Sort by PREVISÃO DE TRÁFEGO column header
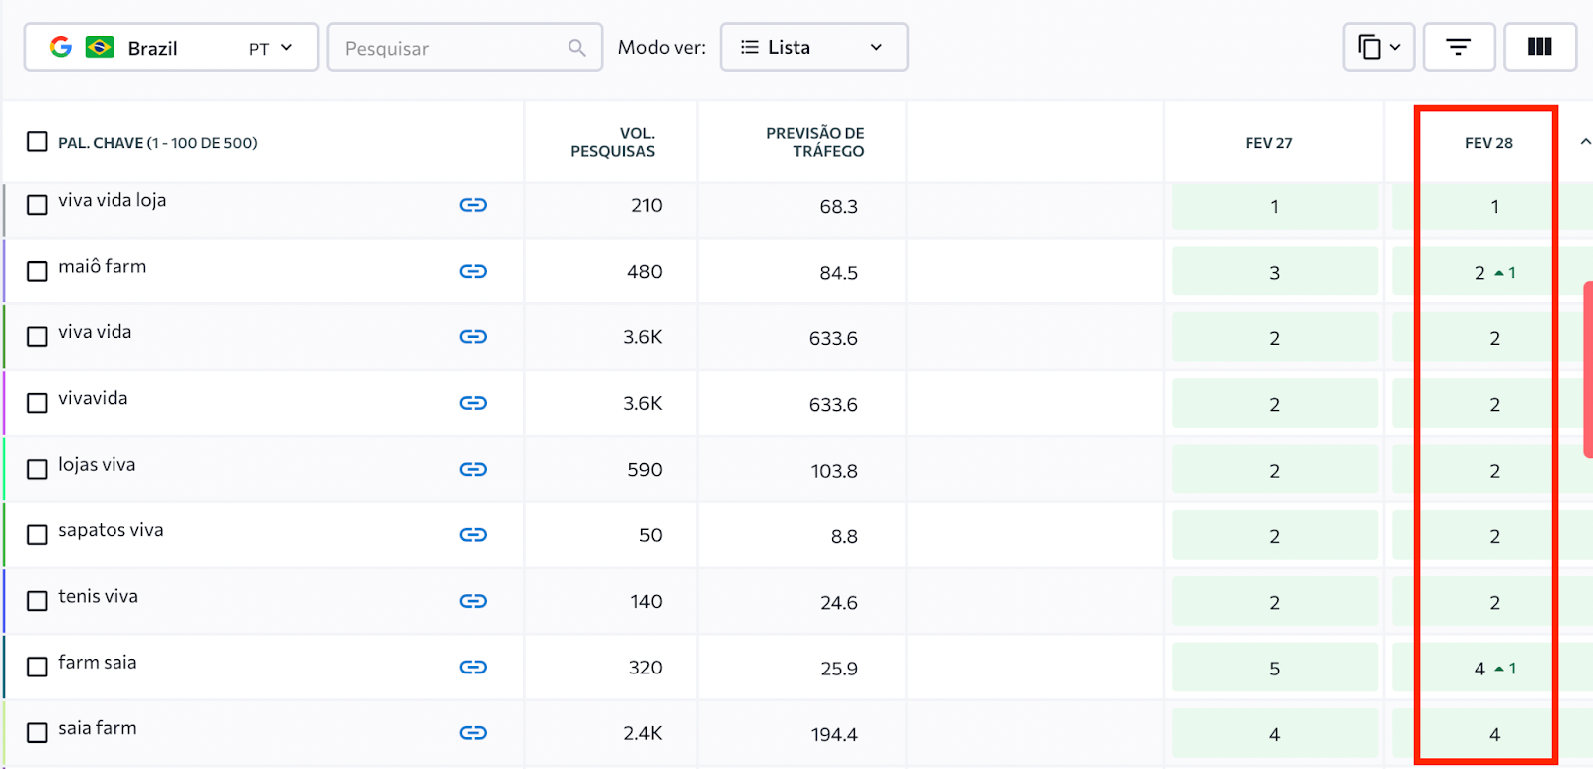This screenshot has width=1593, height=769. tap(814, 142)
